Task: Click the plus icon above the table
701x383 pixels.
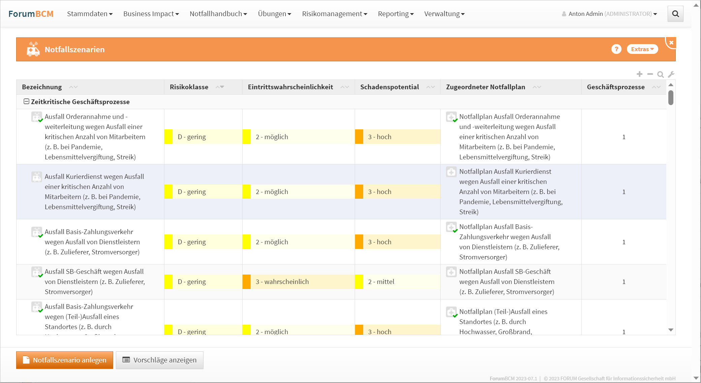Action: point(639,74)
